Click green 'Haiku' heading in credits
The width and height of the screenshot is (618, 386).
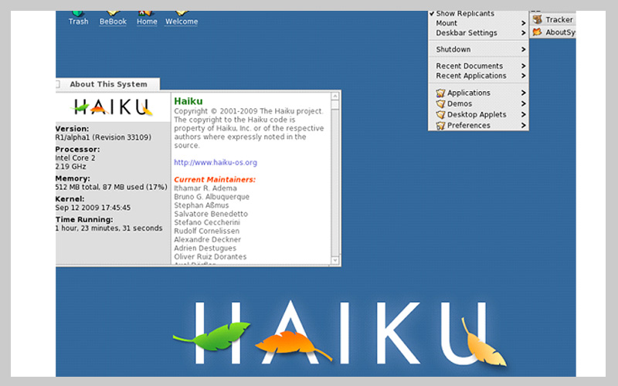(188, 101)
